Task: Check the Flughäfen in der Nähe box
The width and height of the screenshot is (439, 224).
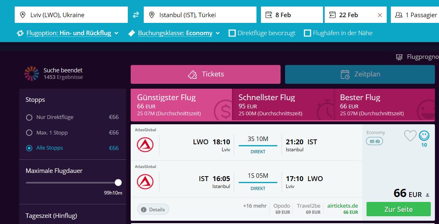Action: (x=308, y=33)
